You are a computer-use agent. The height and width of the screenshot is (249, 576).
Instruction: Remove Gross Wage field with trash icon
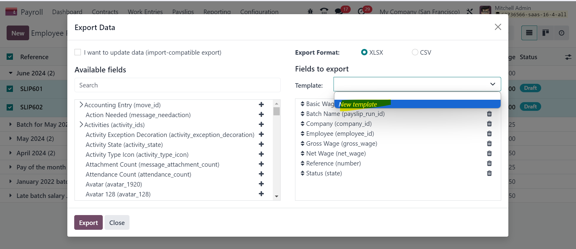click(489, 144)
